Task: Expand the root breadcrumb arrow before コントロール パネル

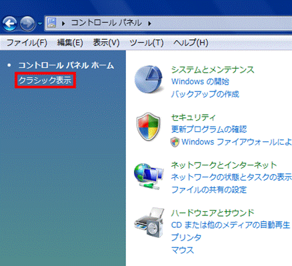Action: click(x=63, y=23)
